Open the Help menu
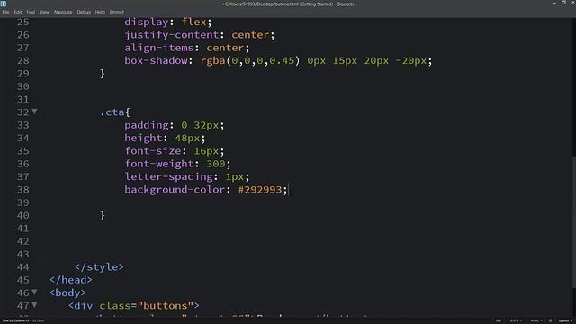 [x=100, y=12]
